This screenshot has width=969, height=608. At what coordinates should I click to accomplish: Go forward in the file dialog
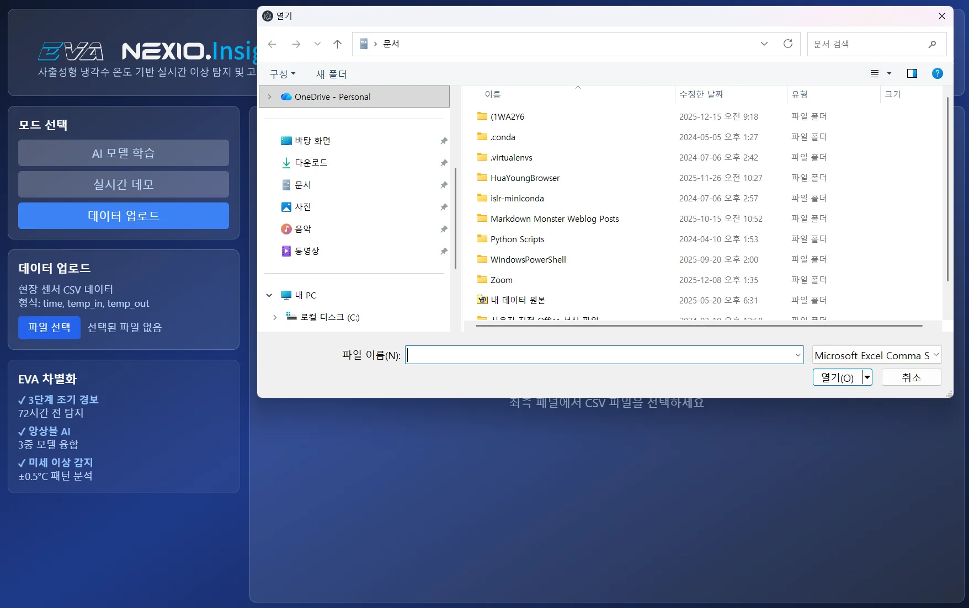point(296,44)
